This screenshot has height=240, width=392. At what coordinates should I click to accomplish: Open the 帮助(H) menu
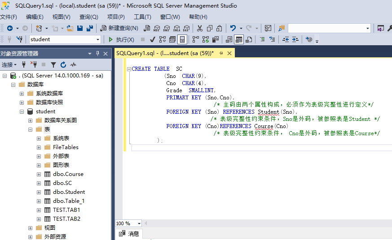click(x=198, y=17)
